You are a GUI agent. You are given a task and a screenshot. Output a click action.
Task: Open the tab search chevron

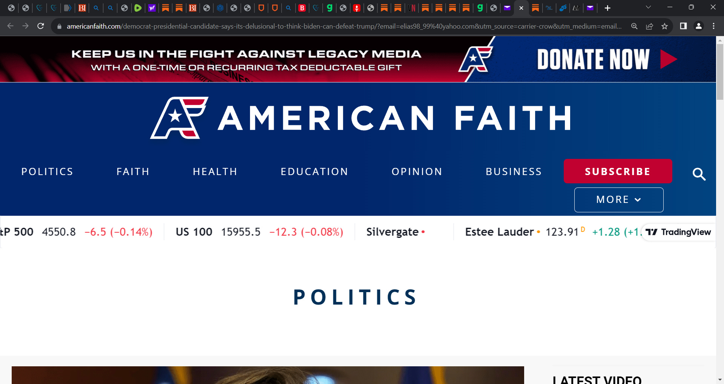click(648, 7)
